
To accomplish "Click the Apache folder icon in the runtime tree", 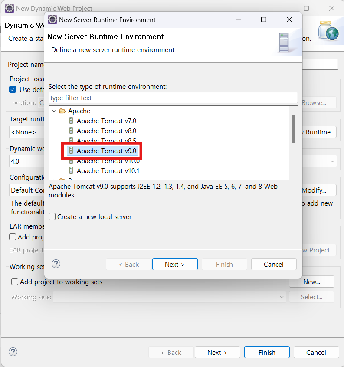I will tap(62, 111).
